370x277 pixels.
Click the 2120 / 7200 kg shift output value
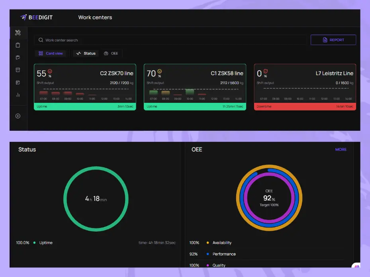coord(121,83)
